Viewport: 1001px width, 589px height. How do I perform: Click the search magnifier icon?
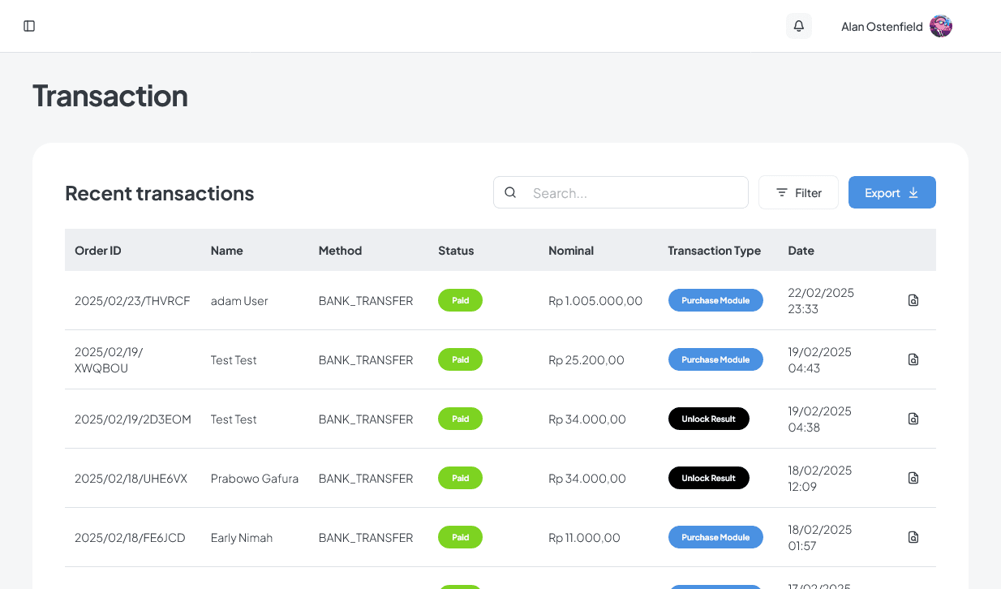pyautogui.click(x=510, y=192)
